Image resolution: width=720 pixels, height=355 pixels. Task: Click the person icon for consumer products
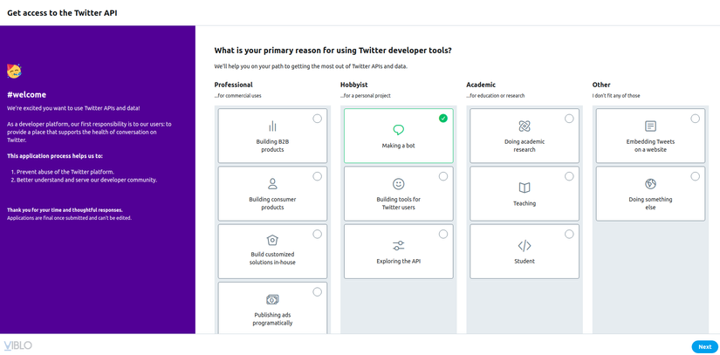(x=272, y=184)
